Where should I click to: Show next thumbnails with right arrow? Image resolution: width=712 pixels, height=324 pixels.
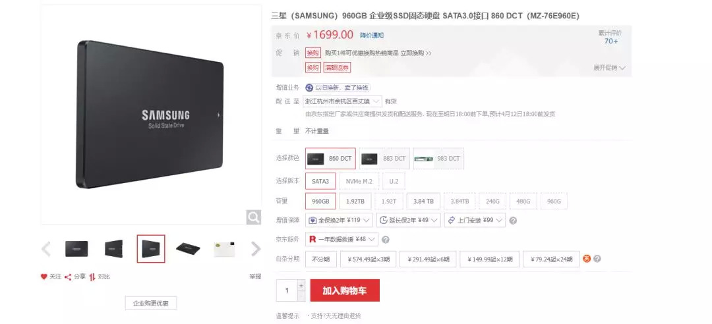(256, 249)
